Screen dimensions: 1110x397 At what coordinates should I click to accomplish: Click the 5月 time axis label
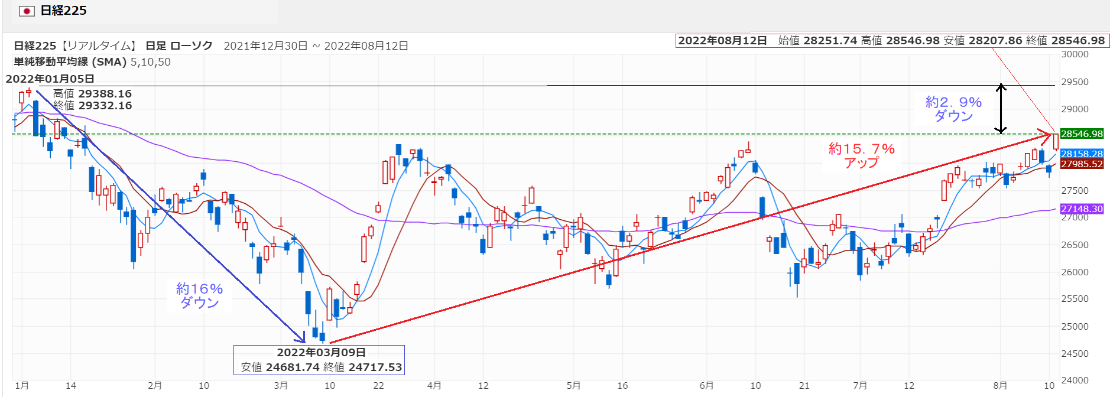tap(573, 385)
